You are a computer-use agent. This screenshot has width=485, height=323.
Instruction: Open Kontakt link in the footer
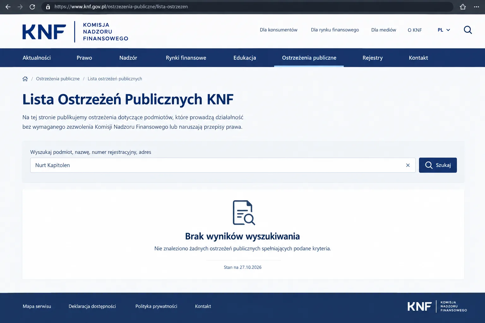pyautogui.click(x=203, y=306)
